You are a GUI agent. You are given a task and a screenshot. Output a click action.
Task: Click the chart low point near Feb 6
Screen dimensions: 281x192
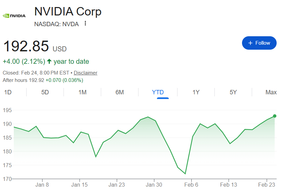185,174
